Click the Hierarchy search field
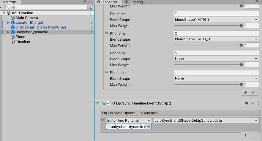Screen dimensions: 262x141 [46, 7]
